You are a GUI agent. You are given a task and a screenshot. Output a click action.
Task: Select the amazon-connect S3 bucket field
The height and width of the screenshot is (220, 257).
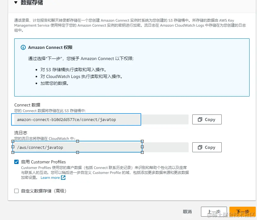pyautogui.click(x=101, y=119)
